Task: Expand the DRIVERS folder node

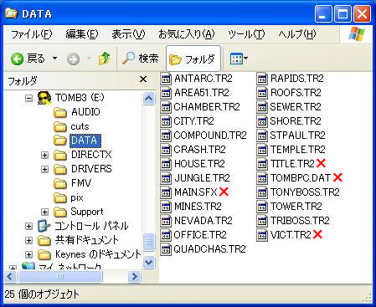Action: 44,169
